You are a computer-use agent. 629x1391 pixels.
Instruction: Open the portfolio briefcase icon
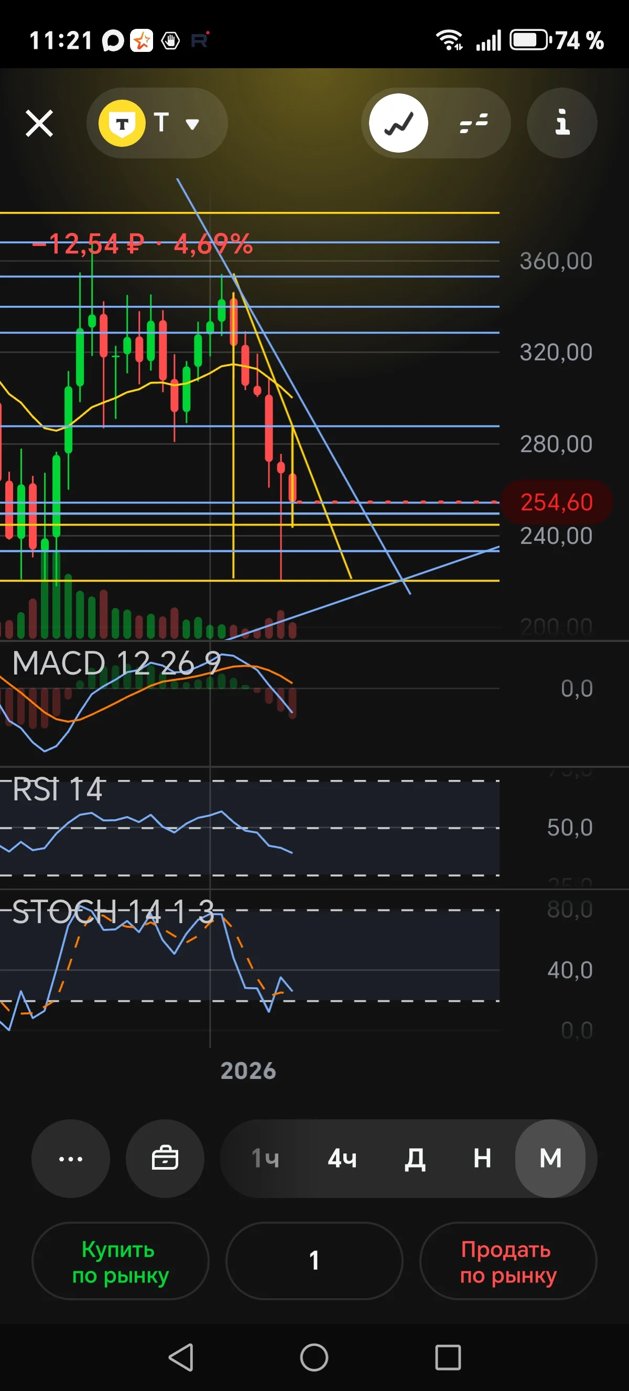point(165,1158)
